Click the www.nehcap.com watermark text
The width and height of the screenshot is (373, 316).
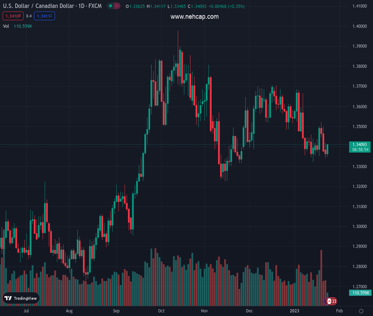point(194,17)
